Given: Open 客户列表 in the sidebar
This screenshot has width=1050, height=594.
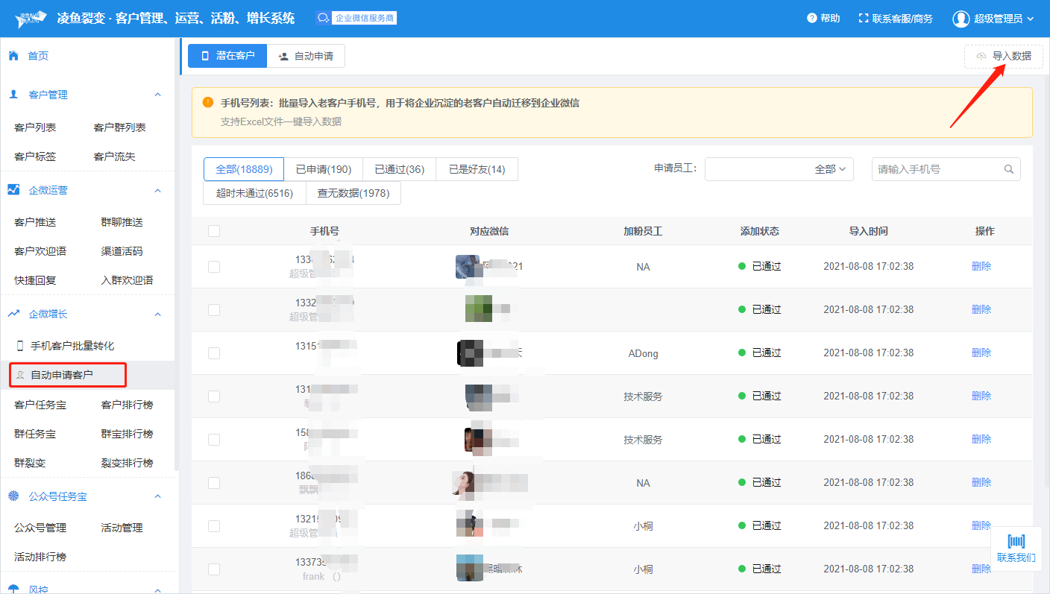Looking at the screenshot, I should (x=35, y=127).
